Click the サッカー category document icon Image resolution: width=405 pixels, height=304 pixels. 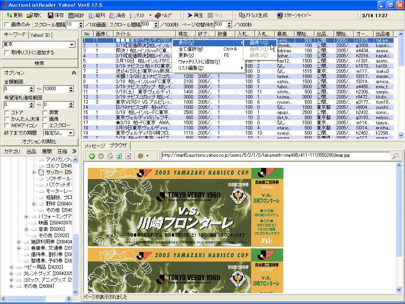[x=41, y=172]
